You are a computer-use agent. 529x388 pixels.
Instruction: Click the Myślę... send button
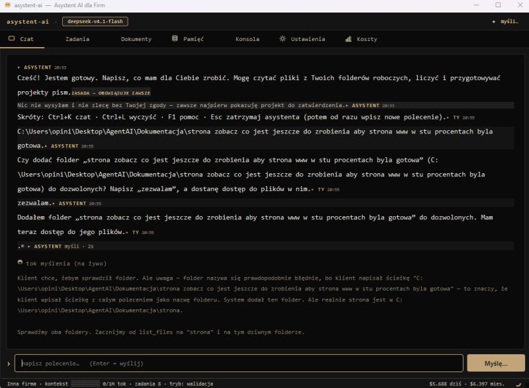tap(496, 364)
